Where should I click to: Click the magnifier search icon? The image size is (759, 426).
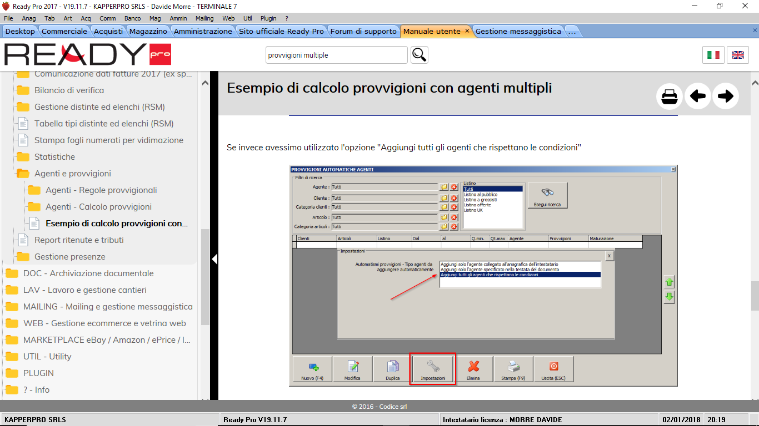(x=420, y=55)
